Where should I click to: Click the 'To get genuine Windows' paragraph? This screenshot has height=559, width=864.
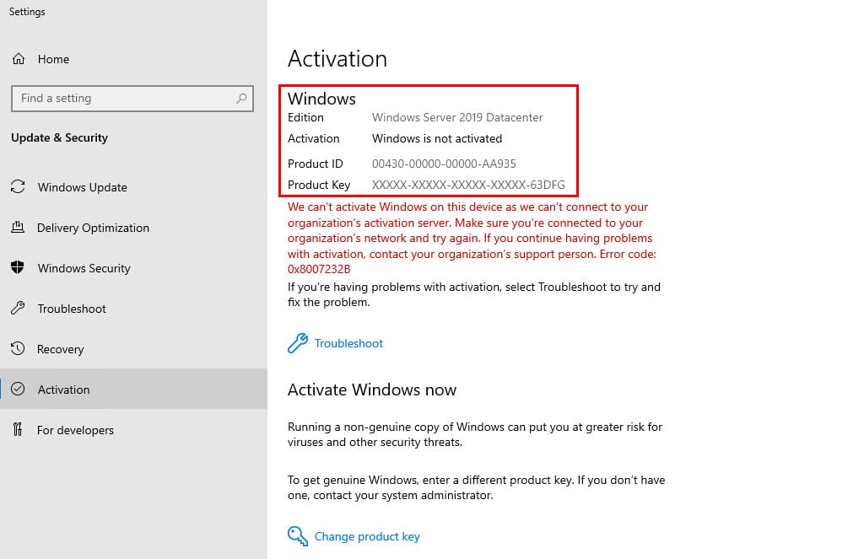point(477,487)
